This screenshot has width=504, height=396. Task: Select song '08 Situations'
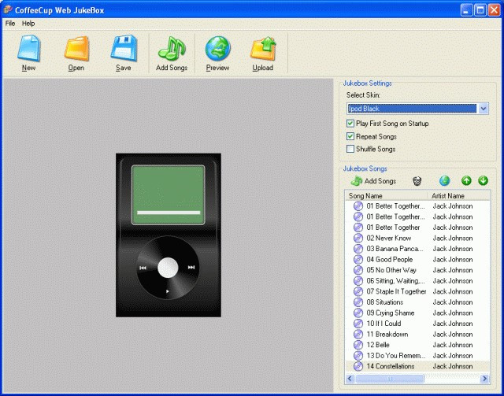[x=418, y=302]
